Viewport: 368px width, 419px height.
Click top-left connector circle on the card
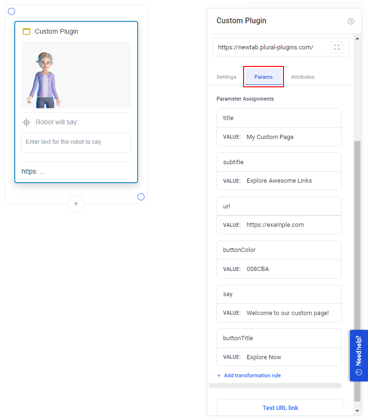pyautogui.click(x=11, y=11)
